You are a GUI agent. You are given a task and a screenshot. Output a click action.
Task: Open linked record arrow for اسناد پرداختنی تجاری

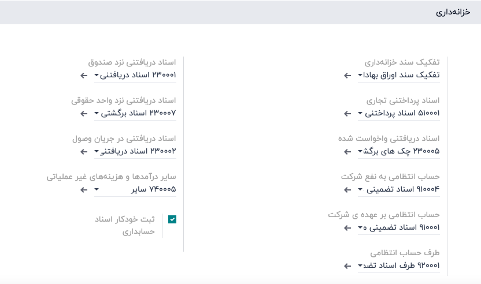347,114
